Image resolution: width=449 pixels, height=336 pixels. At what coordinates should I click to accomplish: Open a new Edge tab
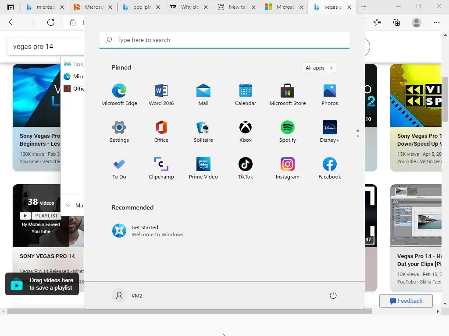364,7
